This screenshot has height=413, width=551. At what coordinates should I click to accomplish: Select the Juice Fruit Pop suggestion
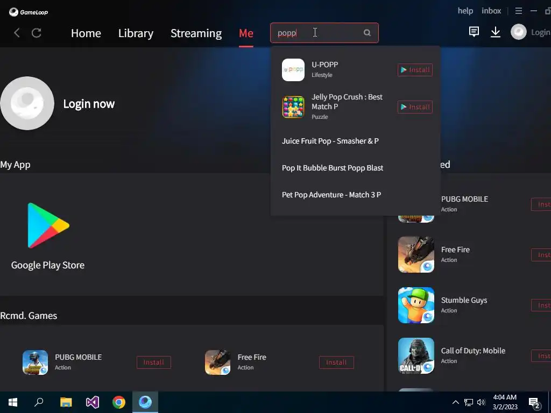coord(330,141)
